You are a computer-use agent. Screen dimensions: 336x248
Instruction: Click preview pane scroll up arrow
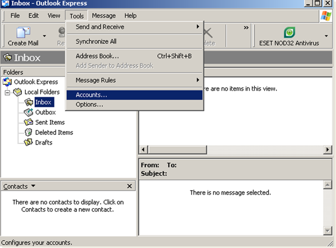pyautogui.click(x=328, y=184)
